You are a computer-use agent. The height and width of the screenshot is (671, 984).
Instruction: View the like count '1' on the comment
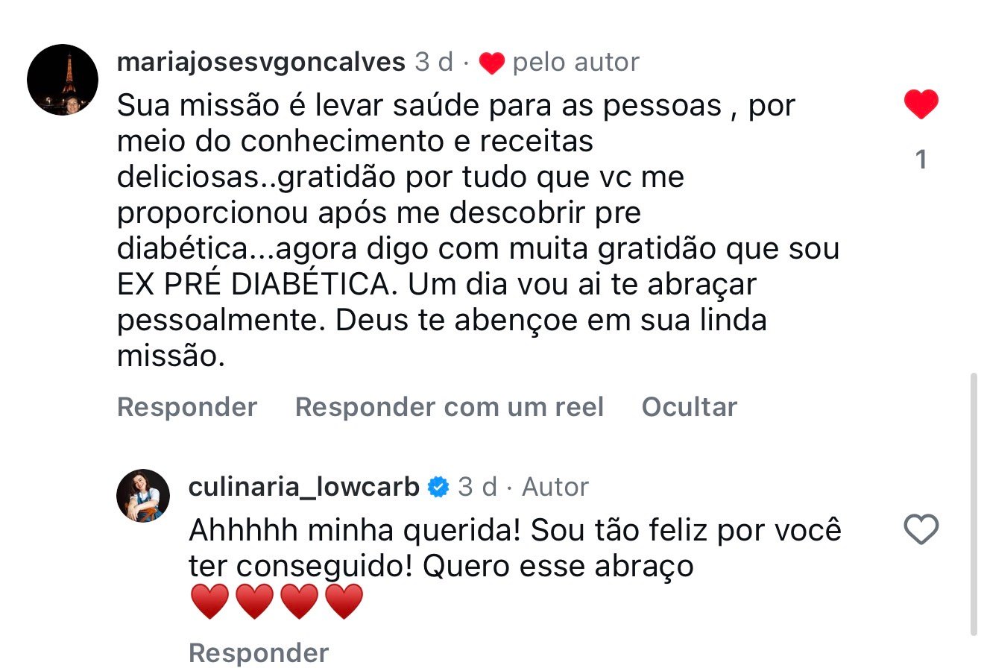click(x=921, y=160)
